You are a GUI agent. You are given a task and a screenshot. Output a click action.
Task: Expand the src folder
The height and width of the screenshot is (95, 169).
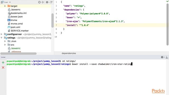(x=5, y=45)
